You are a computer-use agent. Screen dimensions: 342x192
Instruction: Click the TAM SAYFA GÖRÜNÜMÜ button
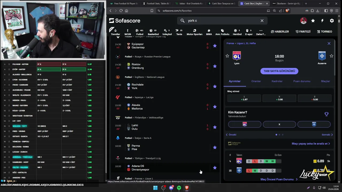279,71
